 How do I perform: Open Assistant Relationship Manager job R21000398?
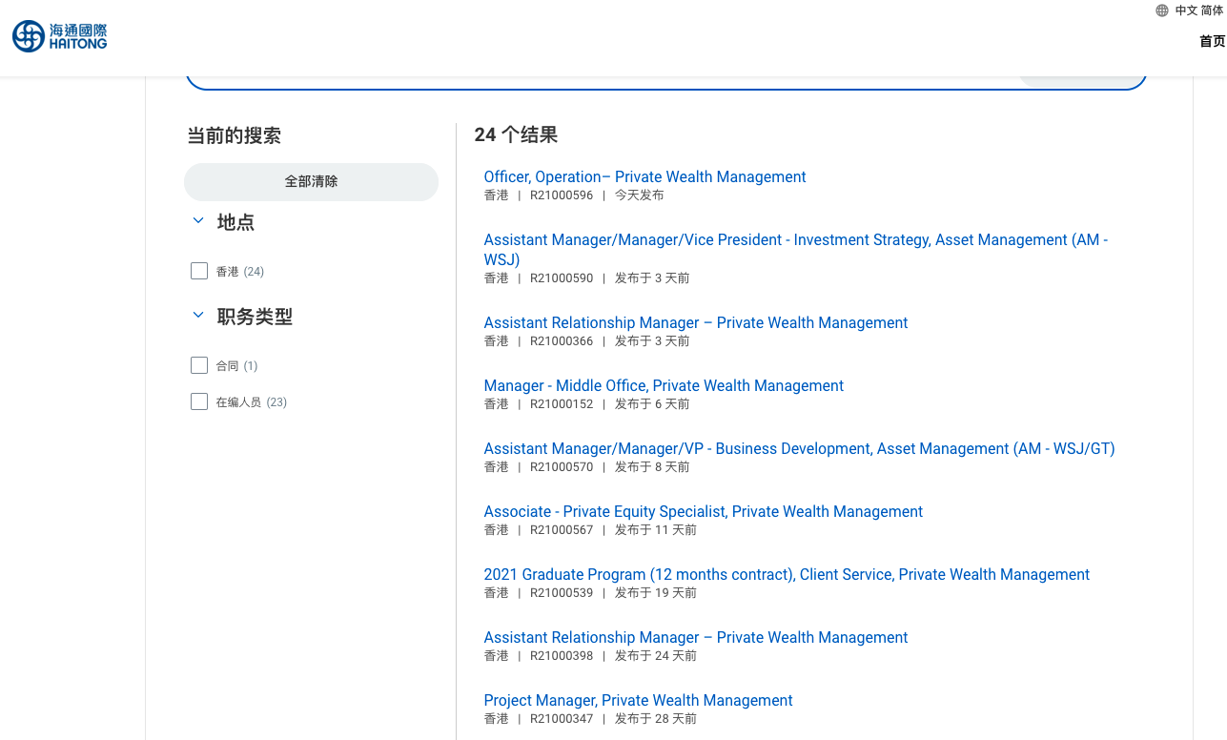pos(695,638)
